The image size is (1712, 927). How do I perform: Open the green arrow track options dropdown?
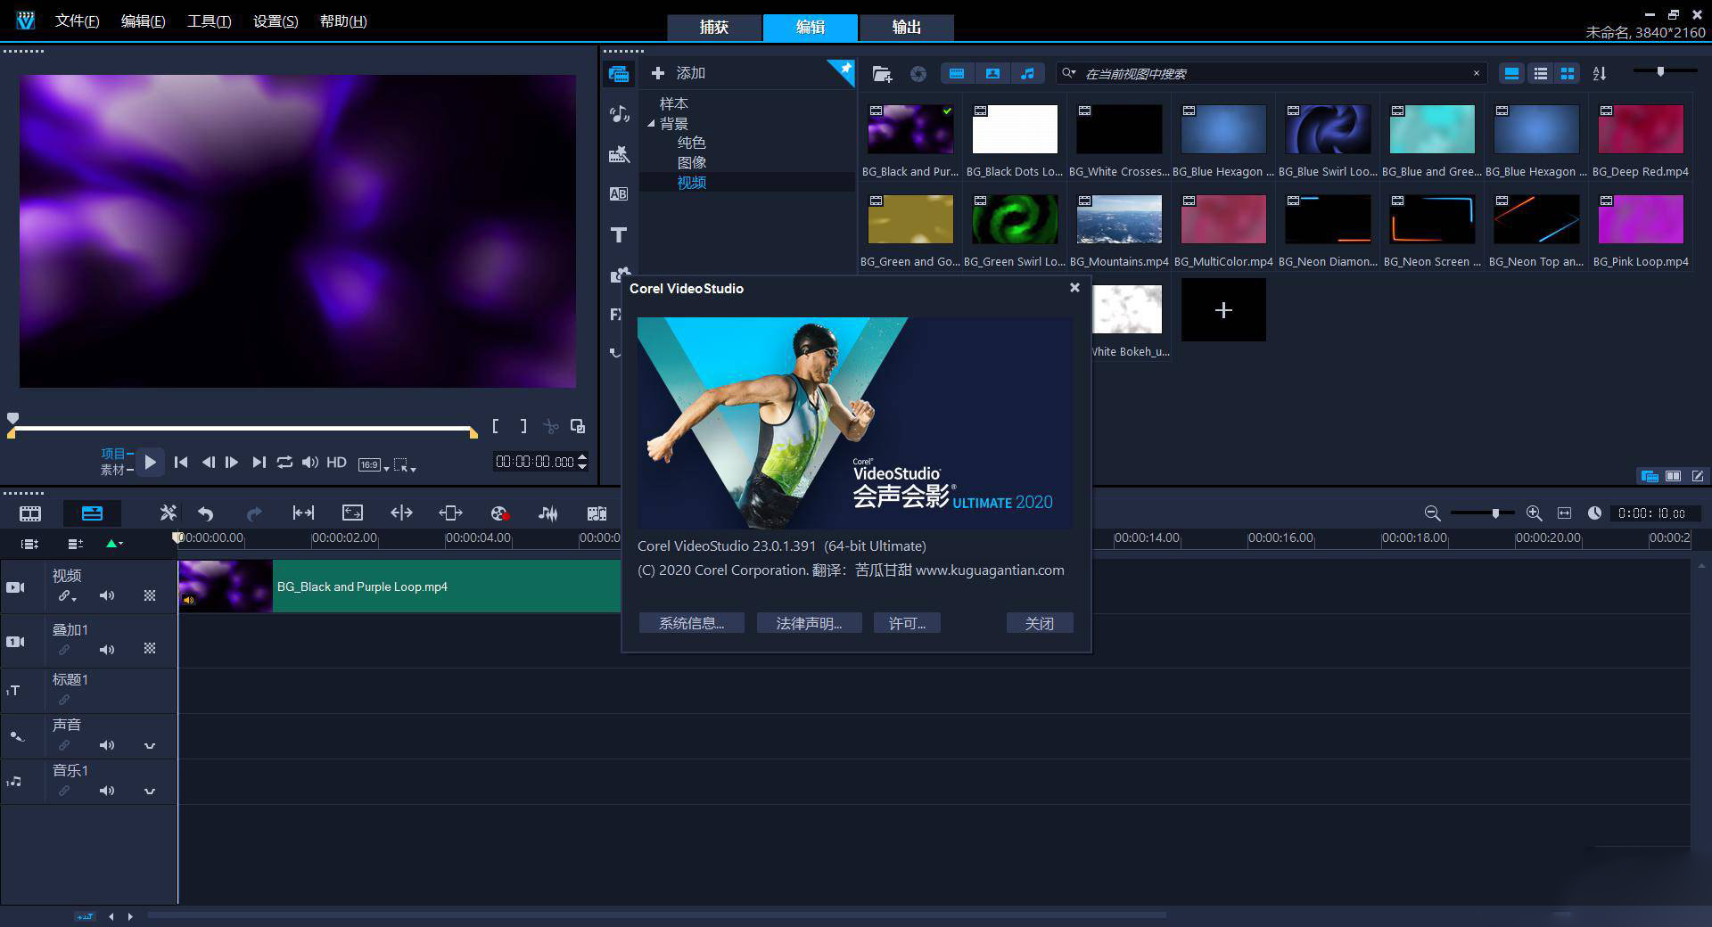click(x=114, y=544)
